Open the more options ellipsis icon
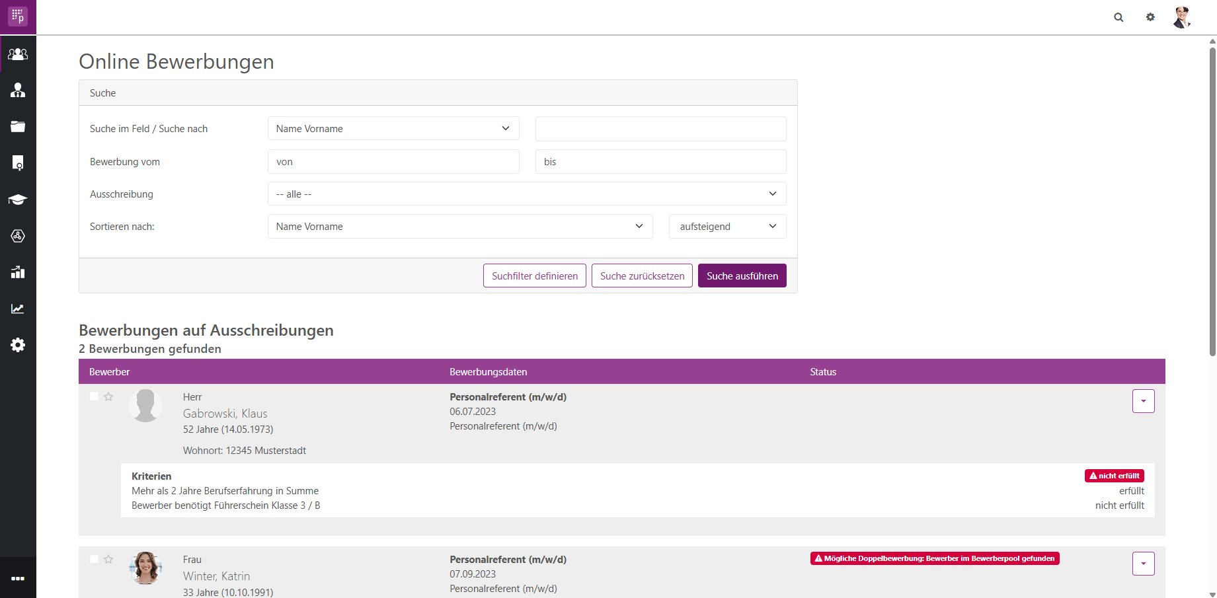Screen dimensions: 1217x598 tap(18, 578)
